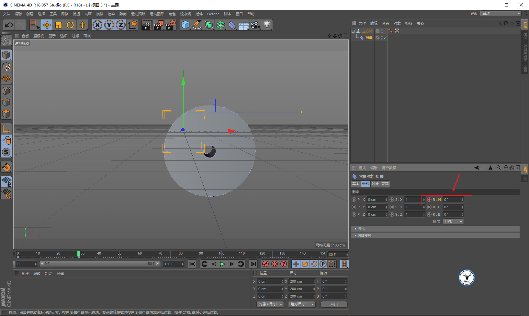This screenshot has width=529, height=316.
Task: Open the 运动图形 menu
Action: pyautogui.click(x=157, y=14)
